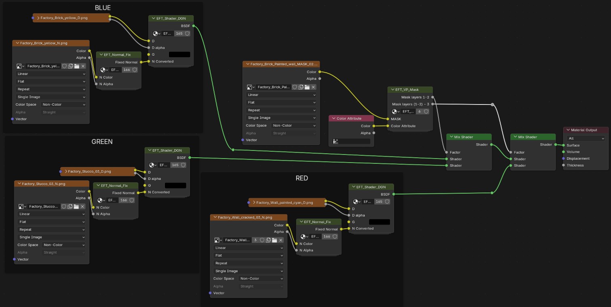Image resolution: width=611 pixels, height=307 pixels.
Task: Click G color swatch in RED EFT_Shader_DGN
Action: (x=379, y=222)
